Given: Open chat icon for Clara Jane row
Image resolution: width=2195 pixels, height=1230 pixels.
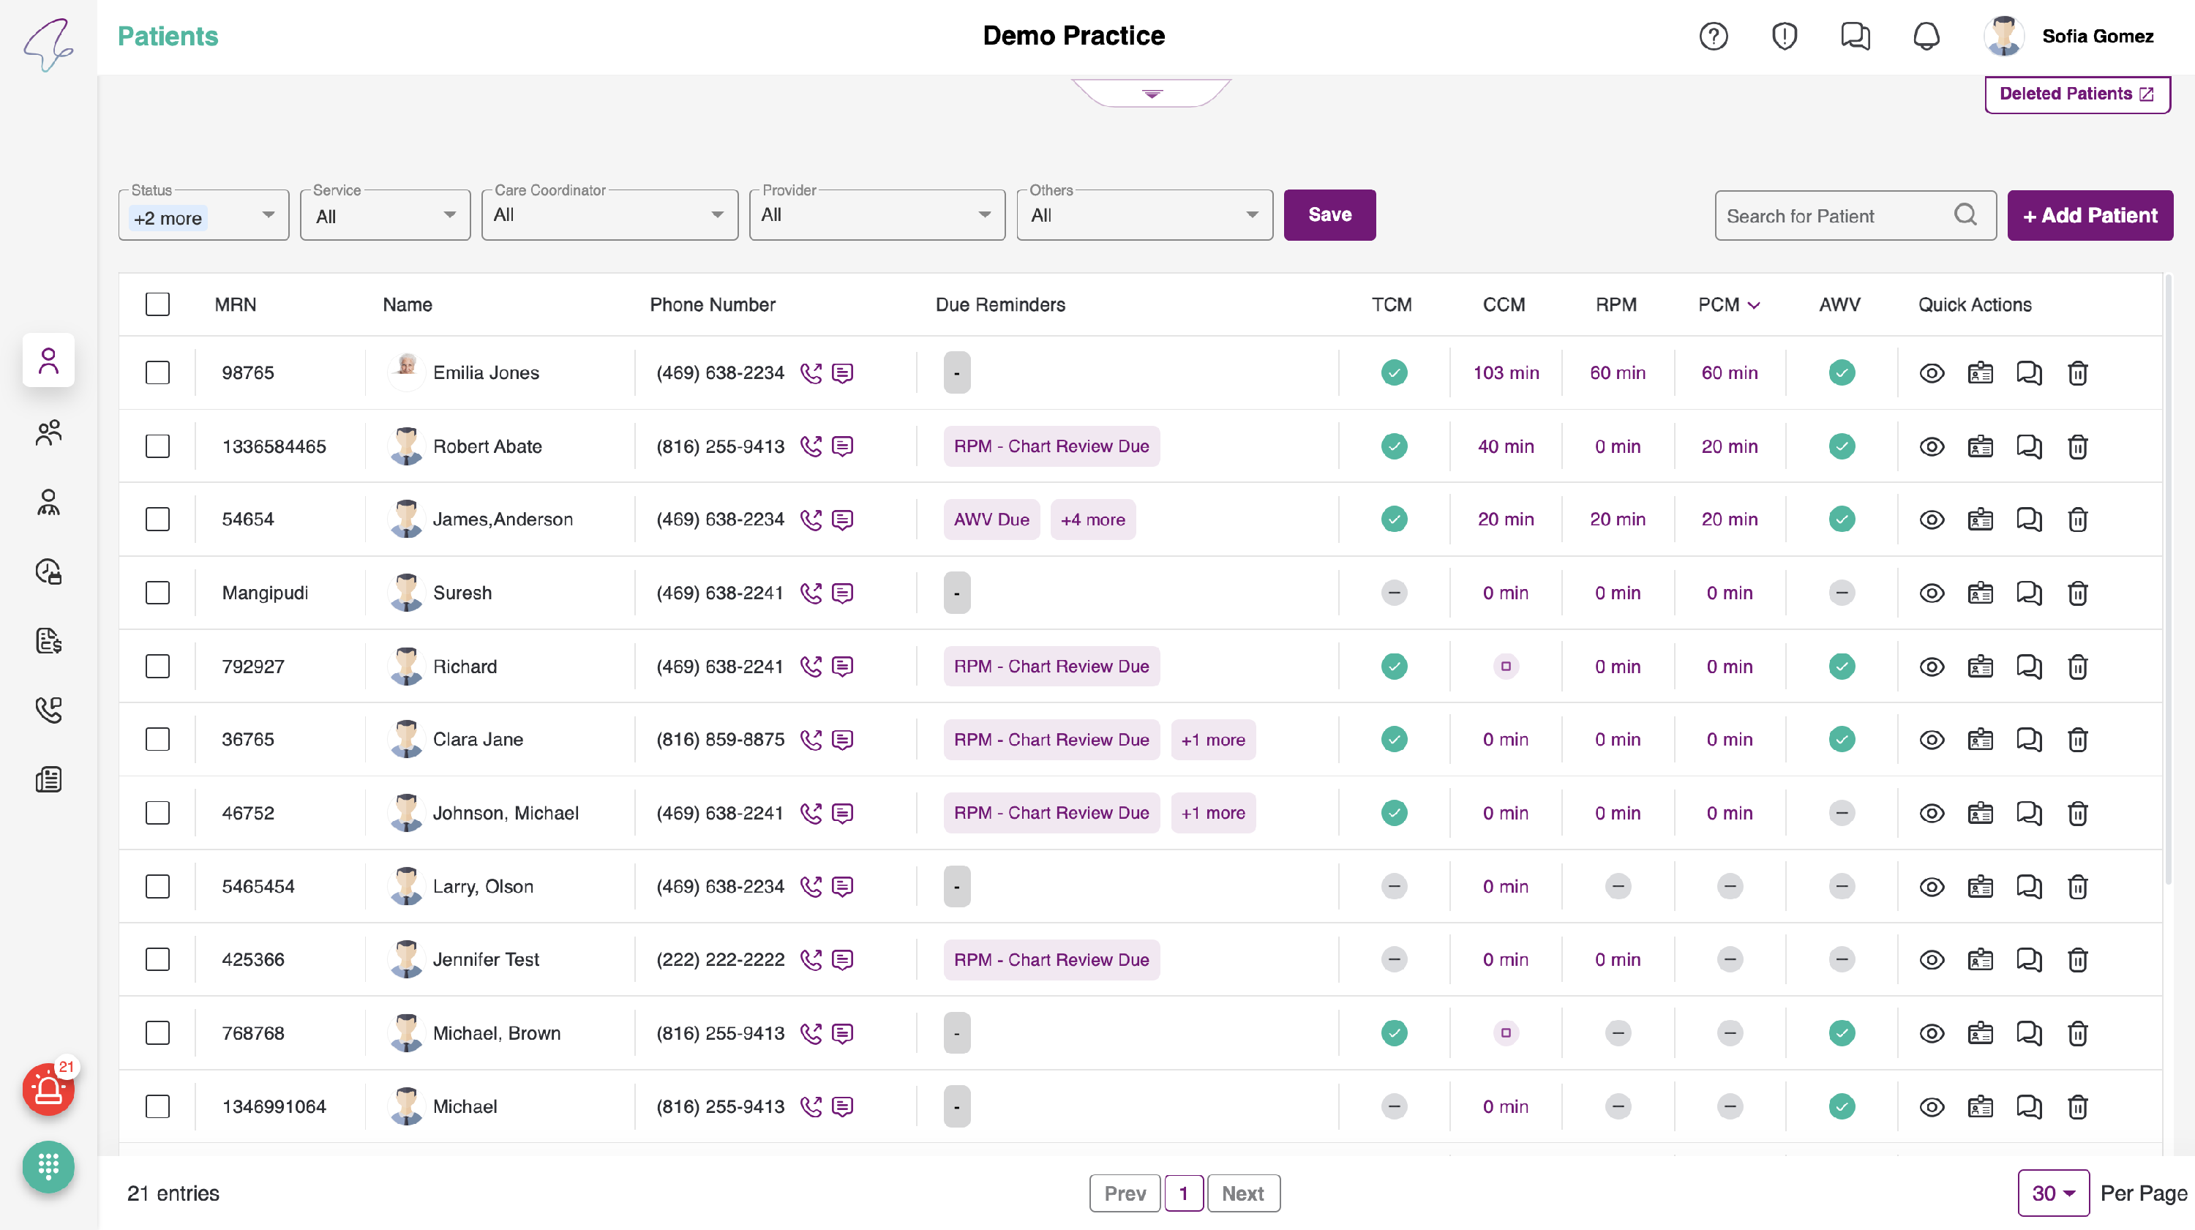Looking at the screenshot, I should pyautogui.click(x=2028, y=739).
